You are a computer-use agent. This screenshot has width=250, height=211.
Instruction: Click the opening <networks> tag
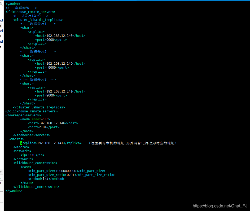[x=22, y=151]
